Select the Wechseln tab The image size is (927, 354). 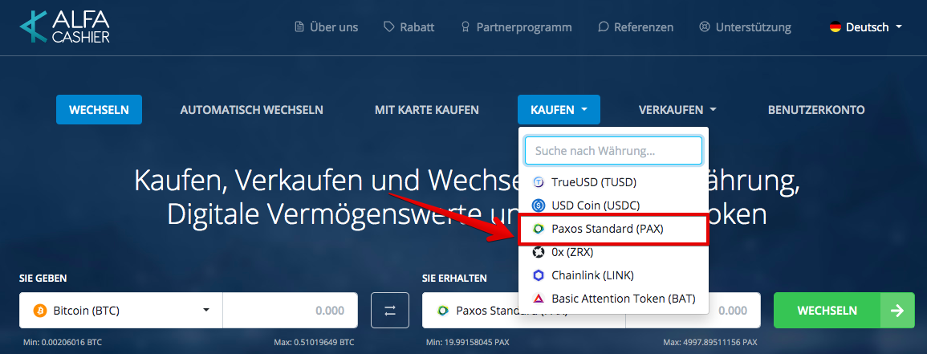coord(99,110)
